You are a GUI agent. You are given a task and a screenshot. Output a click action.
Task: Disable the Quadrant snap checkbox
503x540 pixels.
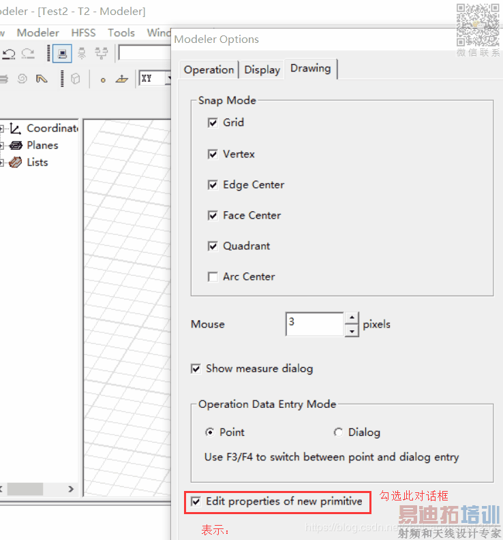pyautogui.click(x=213, y=247)
